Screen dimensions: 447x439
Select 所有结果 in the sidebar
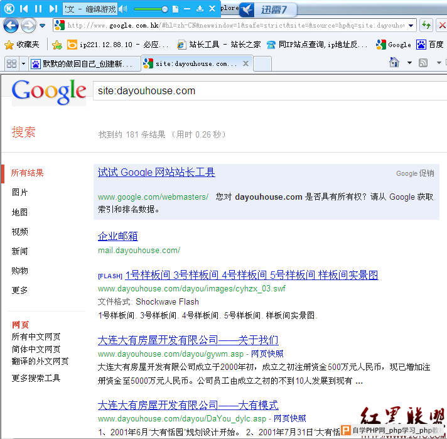27,173
